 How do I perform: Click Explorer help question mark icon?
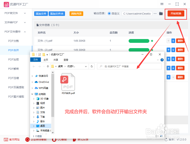click(162, 60)
